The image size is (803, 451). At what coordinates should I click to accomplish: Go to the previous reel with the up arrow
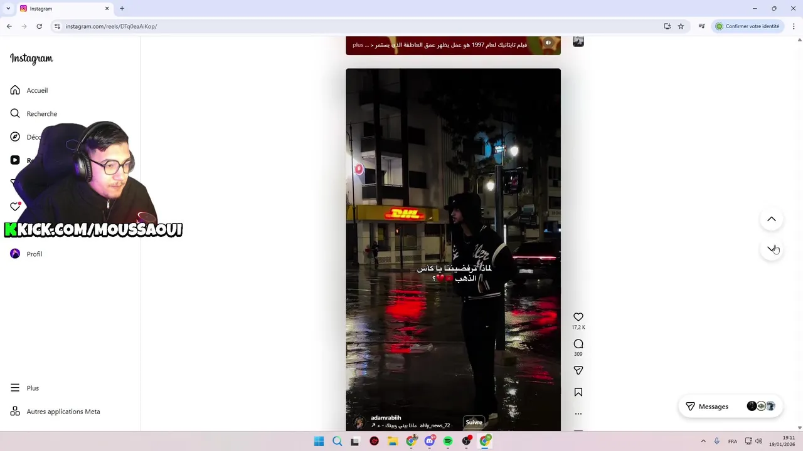click(772, 219)
